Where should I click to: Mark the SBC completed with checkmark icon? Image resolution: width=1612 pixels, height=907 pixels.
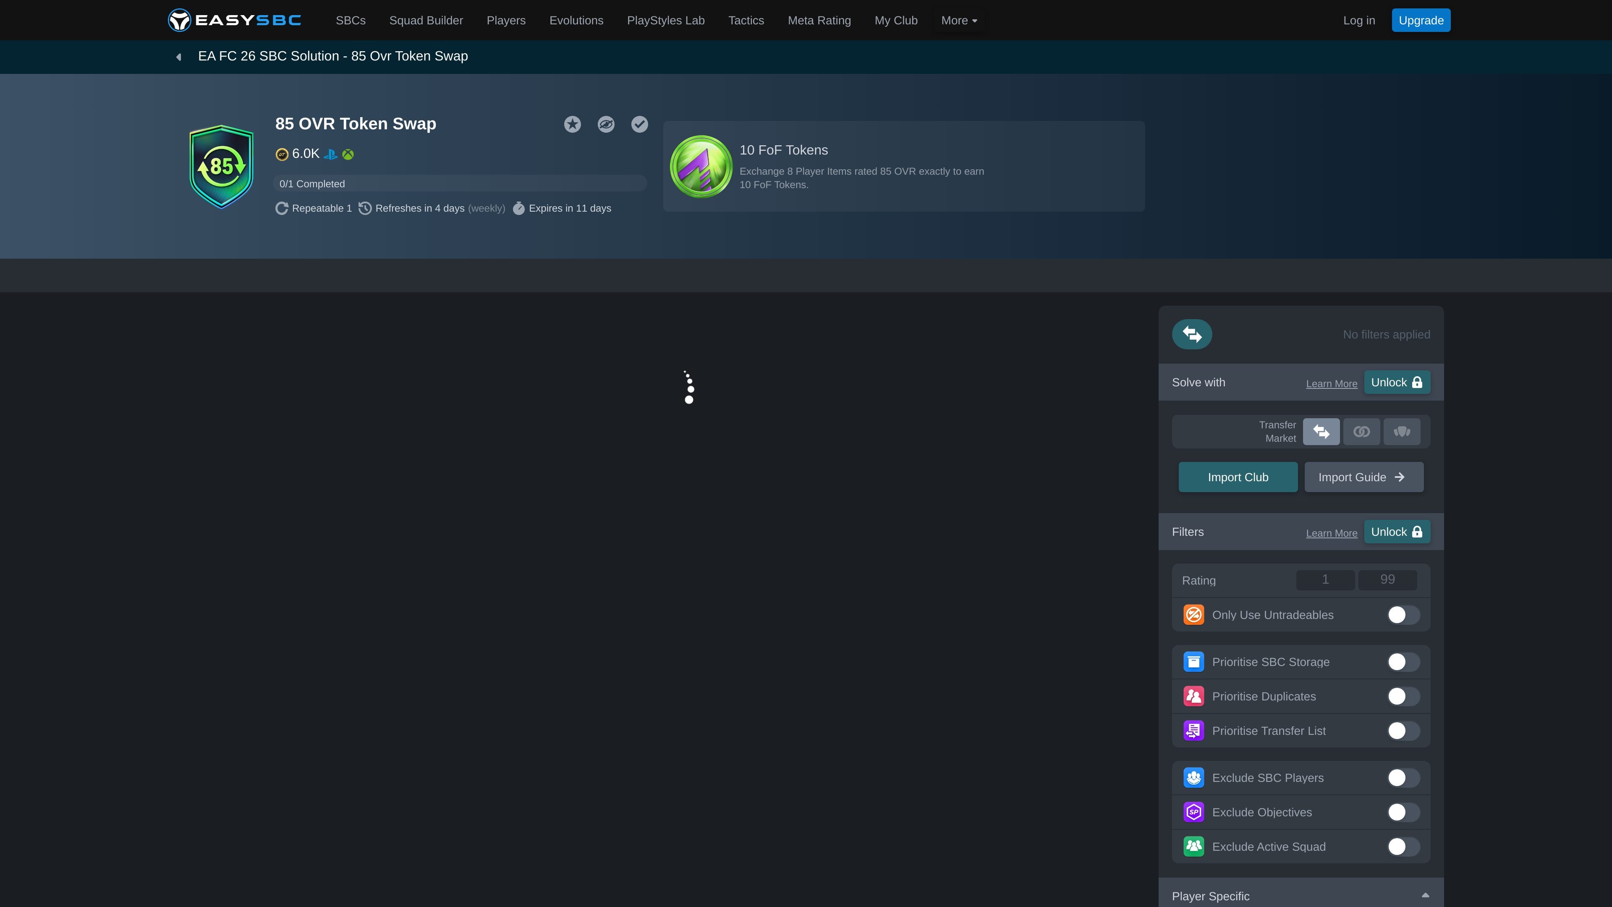pyautogui.click(x=639, y=124)
